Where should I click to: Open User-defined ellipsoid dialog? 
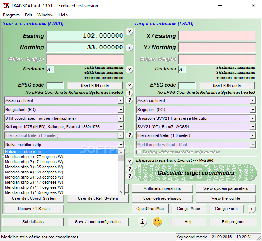(162, 198)
